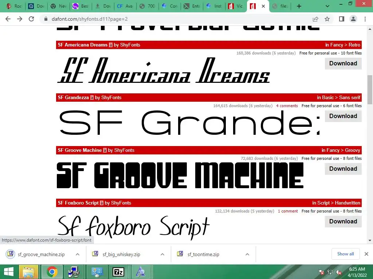The image size is (373, 279).
Task: Open downloaded sf_toontime.zip file
Action: pos(199,254)
